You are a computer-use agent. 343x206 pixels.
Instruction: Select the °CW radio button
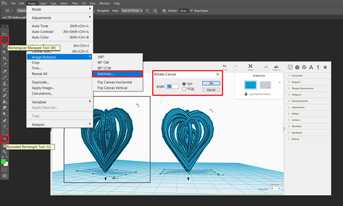pos(184,84)
